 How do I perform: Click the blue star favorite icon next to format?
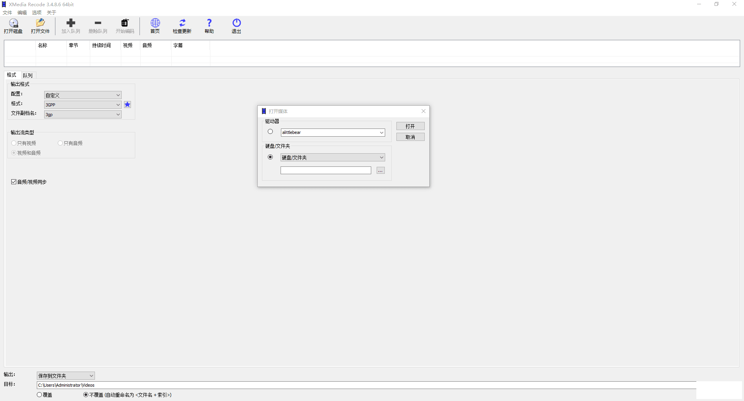tap(127, 105)
